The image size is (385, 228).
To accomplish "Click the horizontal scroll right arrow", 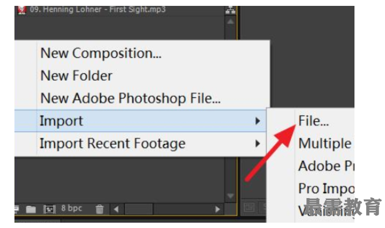I will tap(217, 209).
